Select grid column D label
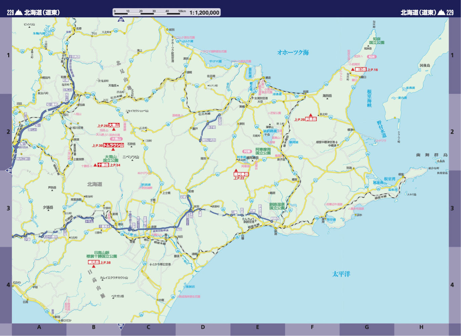 (x=203, y=327)
